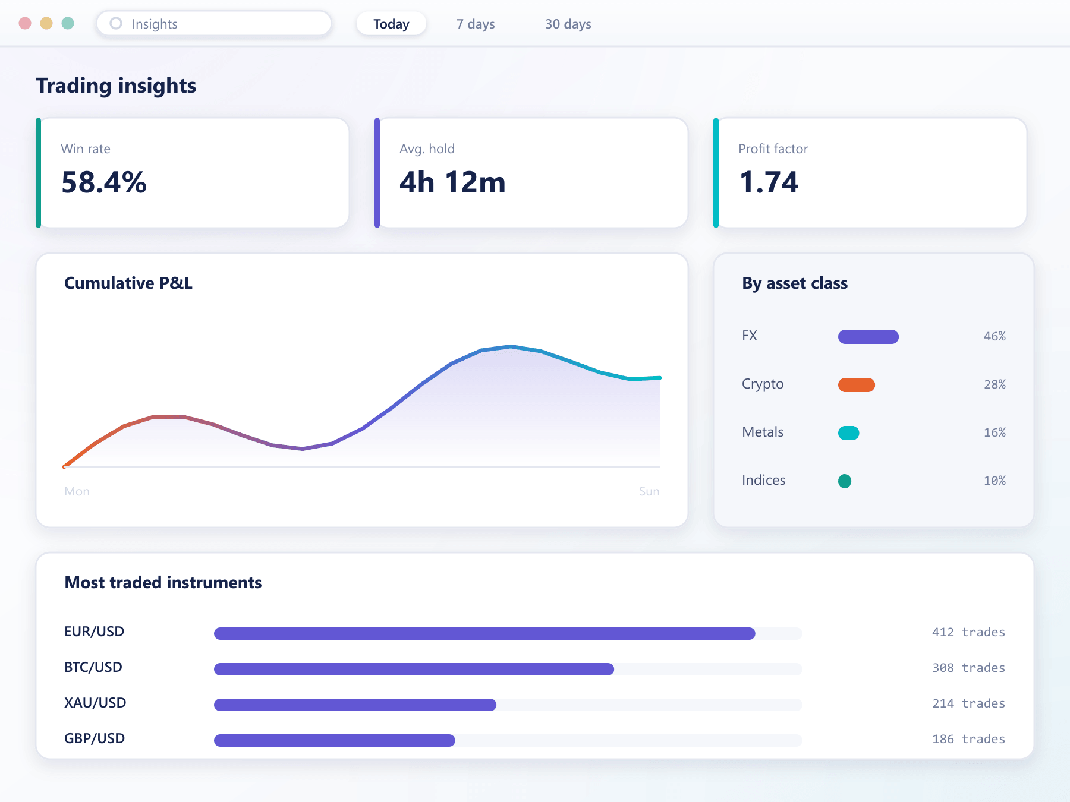This screenshot has height=802, width=1070.
Task: Select the EUR/USD instrument row
Action: [x=535, y=633]
